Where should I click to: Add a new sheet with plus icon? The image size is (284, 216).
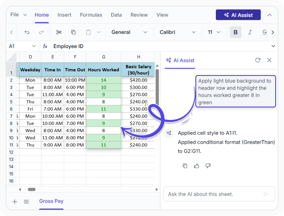[15, 202]
